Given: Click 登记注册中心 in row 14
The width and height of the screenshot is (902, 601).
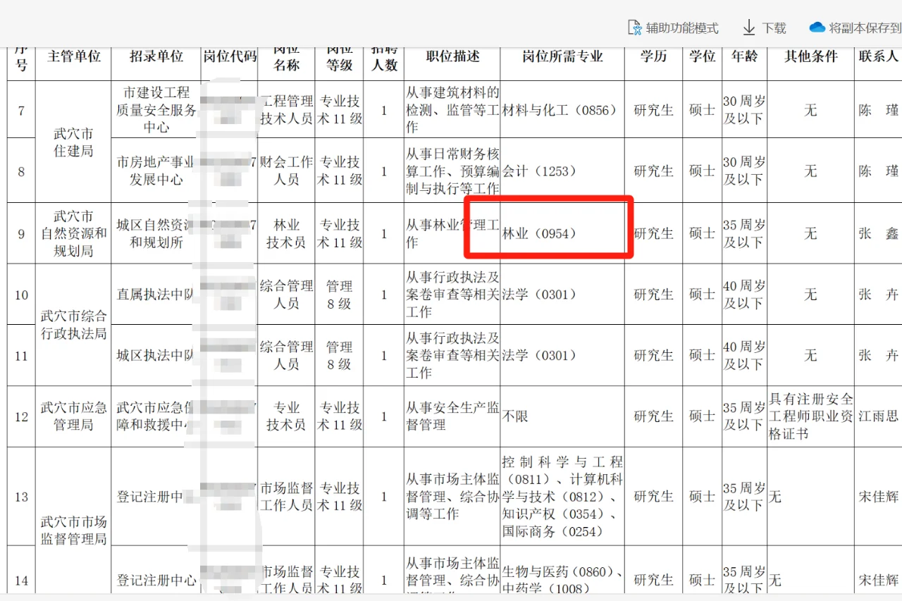Looking at the screenshot, I should click(x=156, y=580).
